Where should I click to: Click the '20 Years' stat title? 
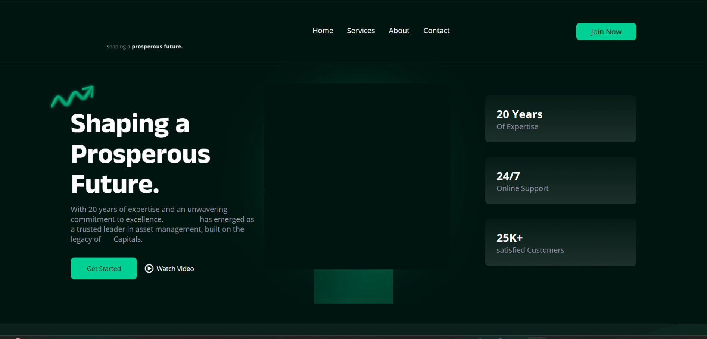point(519,114)
